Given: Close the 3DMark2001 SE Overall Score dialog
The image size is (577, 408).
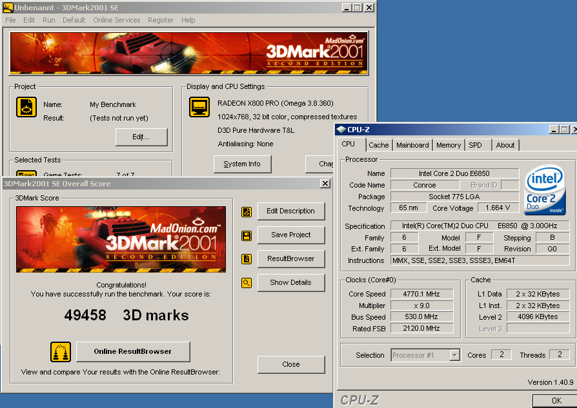Looking at the screenshot, I should [325, 184].
